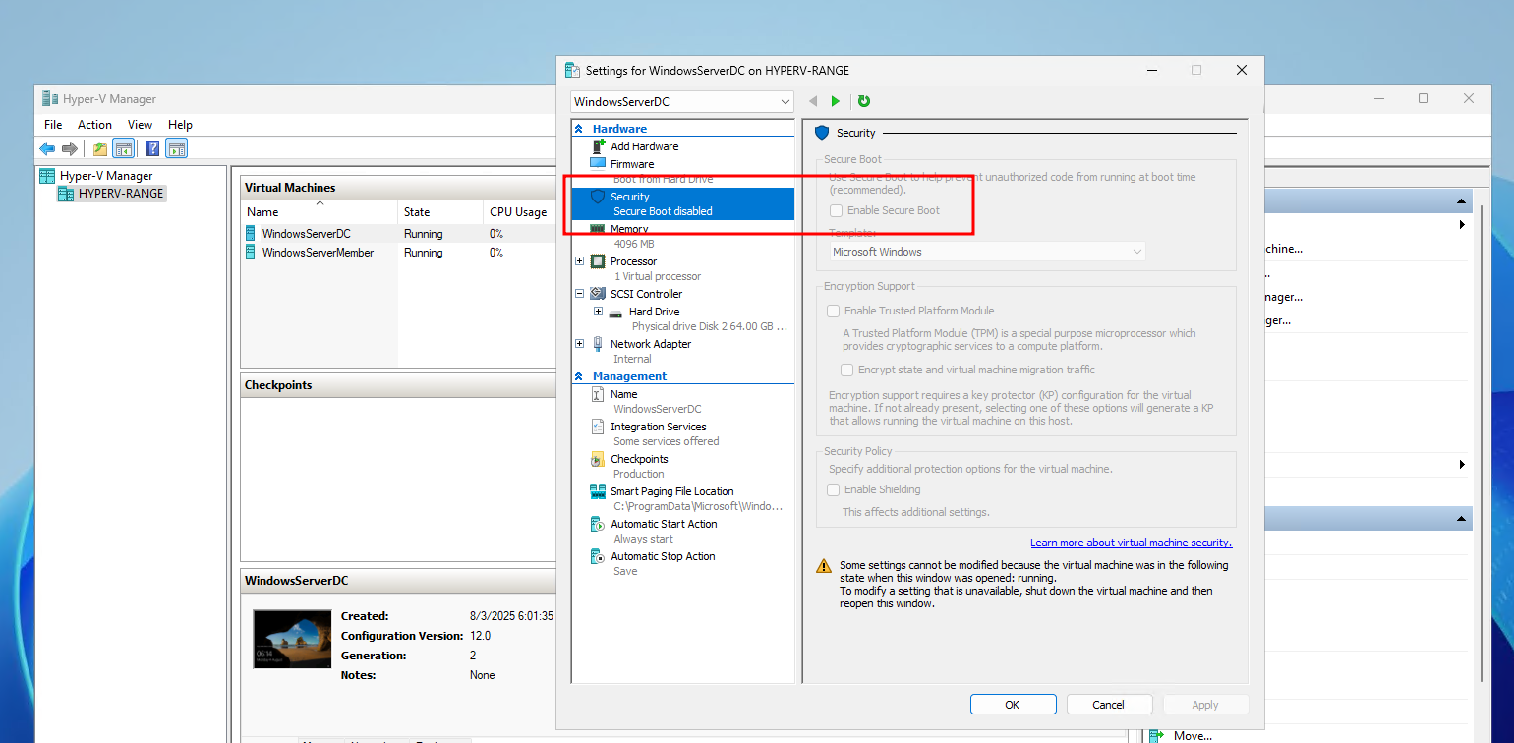Open Automatic Start Action settings

pos(664,524)
